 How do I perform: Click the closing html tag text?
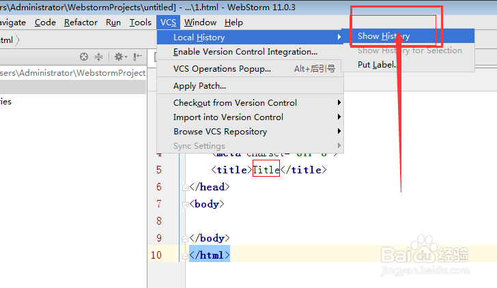coord(210,255)
